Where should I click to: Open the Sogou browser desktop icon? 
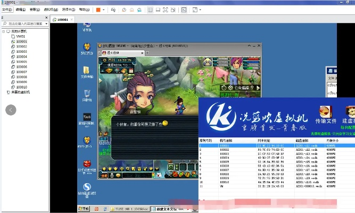coord(87,190)
